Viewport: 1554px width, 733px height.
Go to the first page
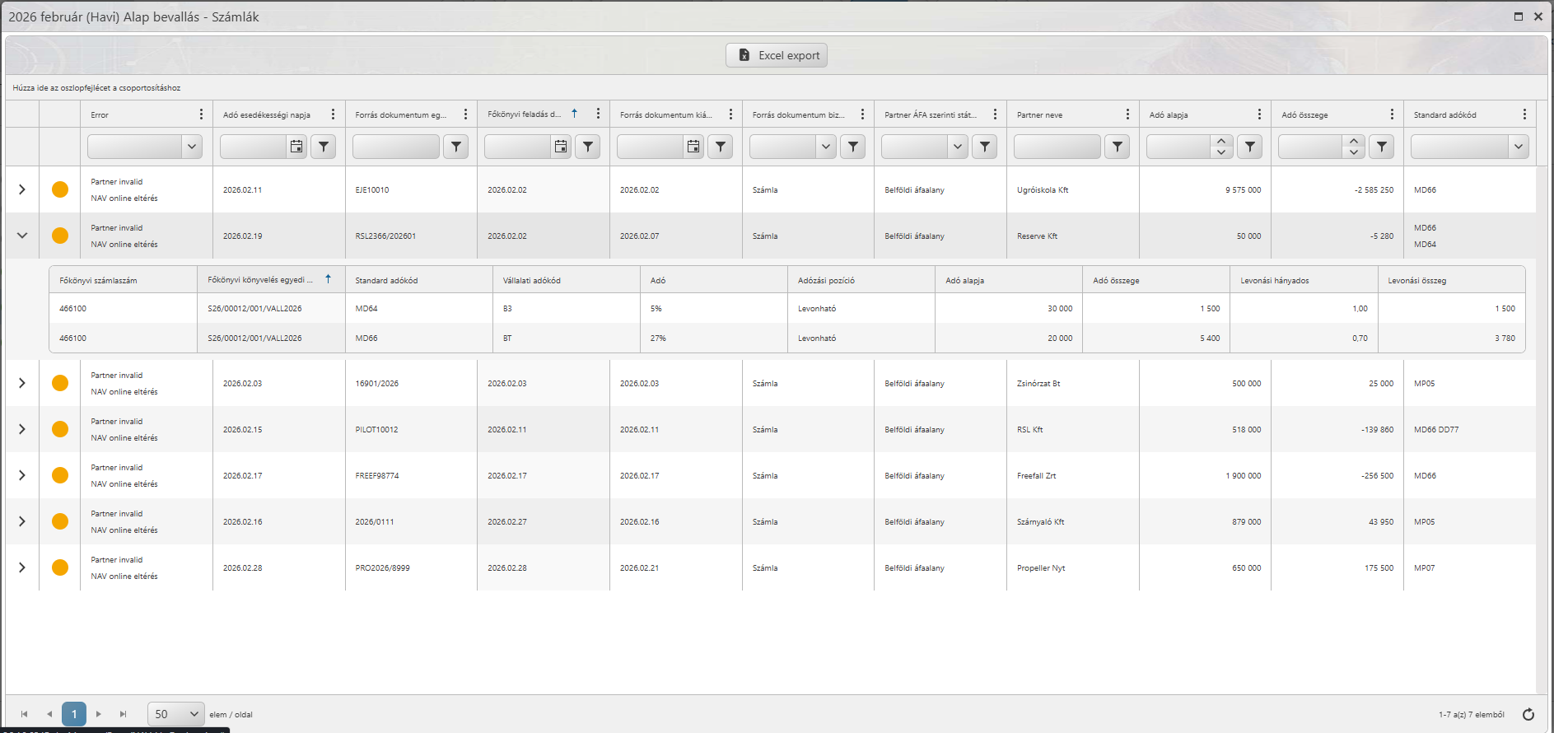[x=25, y=714]
